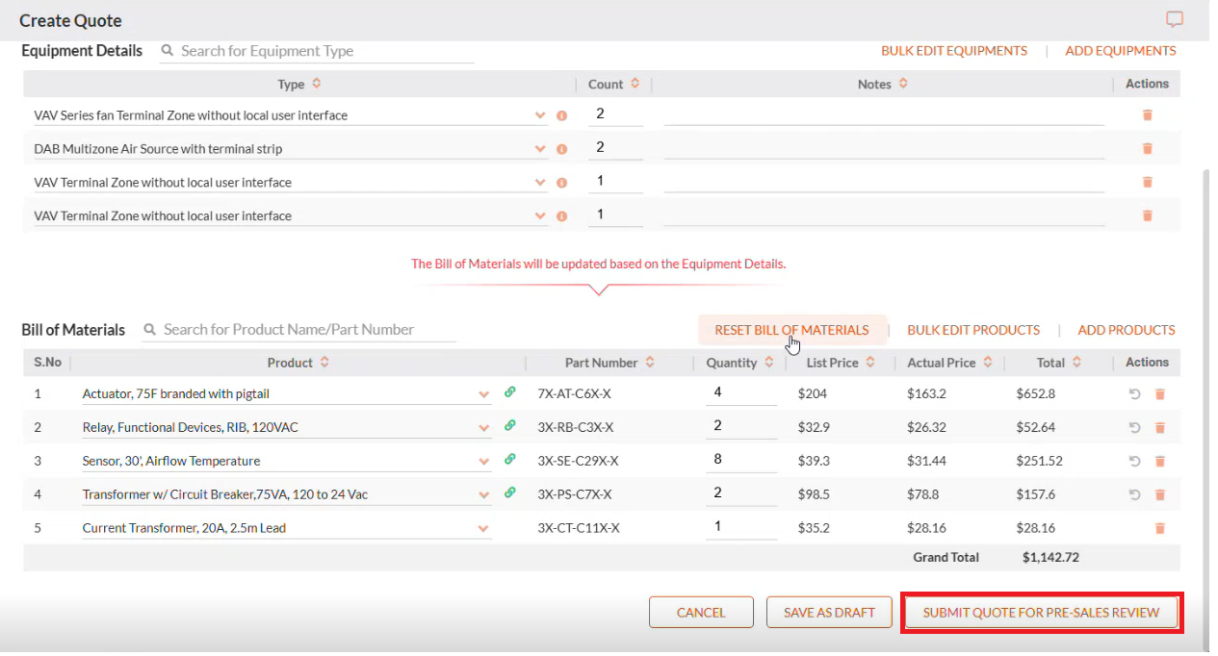Edit quantity for Relay, Functional Devices
The height and width of the screenshot is (656, 1218).
[741, 426]
